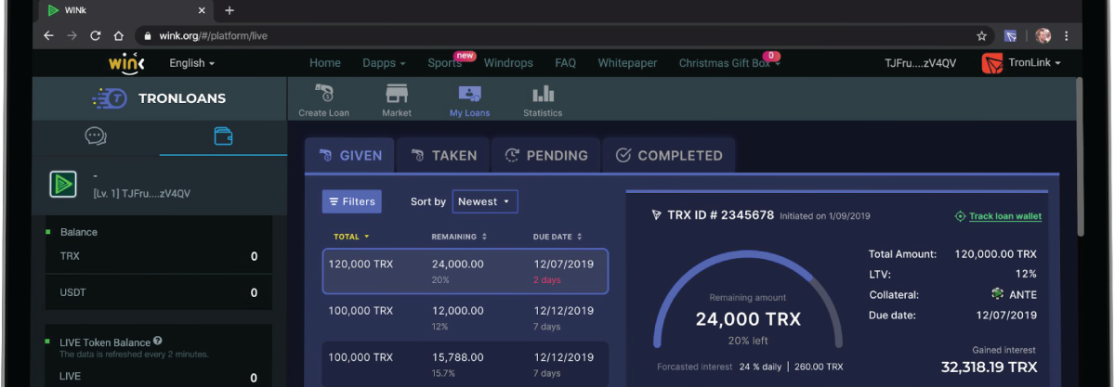
Task: Open the English language dropdown
Action: (191, 63)
